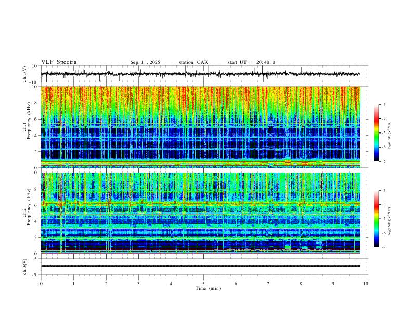Screen dimensions: 412x318
Task: Click the 10 minute tick on time axis
Action: (x=366, y=284)
